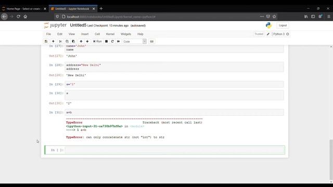
Task: Open the View menu
Action: (x=72, y=34)
